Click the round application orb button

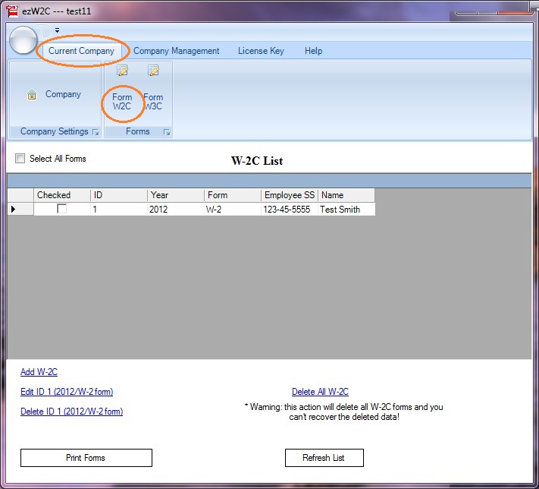24,39
